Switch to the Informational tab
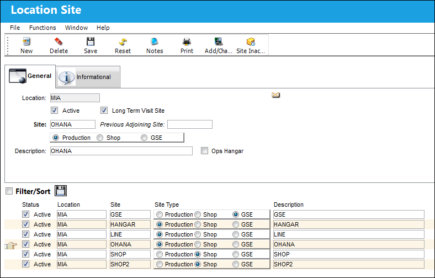435x278 pixels. (88, 77)
